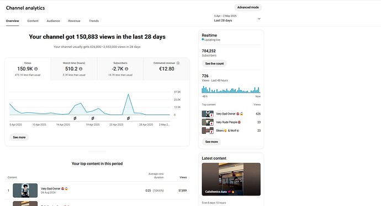Click the 19 Apr video marker icon
This screenshot has width=381, height=206.
click(93, 118)
